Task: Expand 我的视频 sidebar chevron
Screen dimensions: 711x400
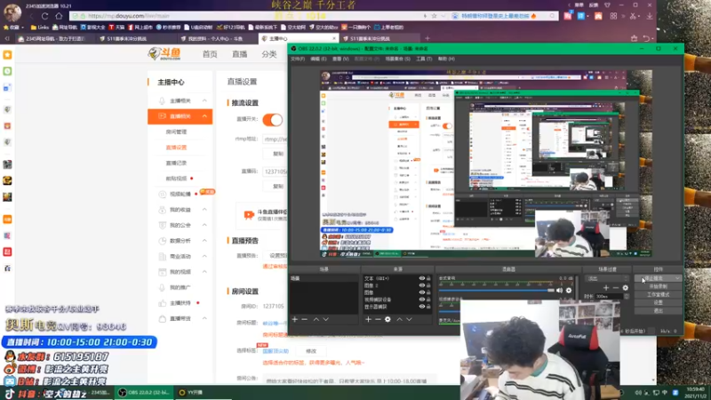Action: pos(204,272)
